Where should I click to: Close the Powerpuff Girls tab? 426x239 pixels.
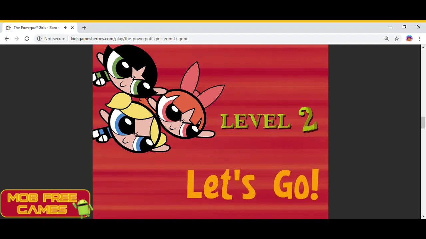tap(72, 28)
